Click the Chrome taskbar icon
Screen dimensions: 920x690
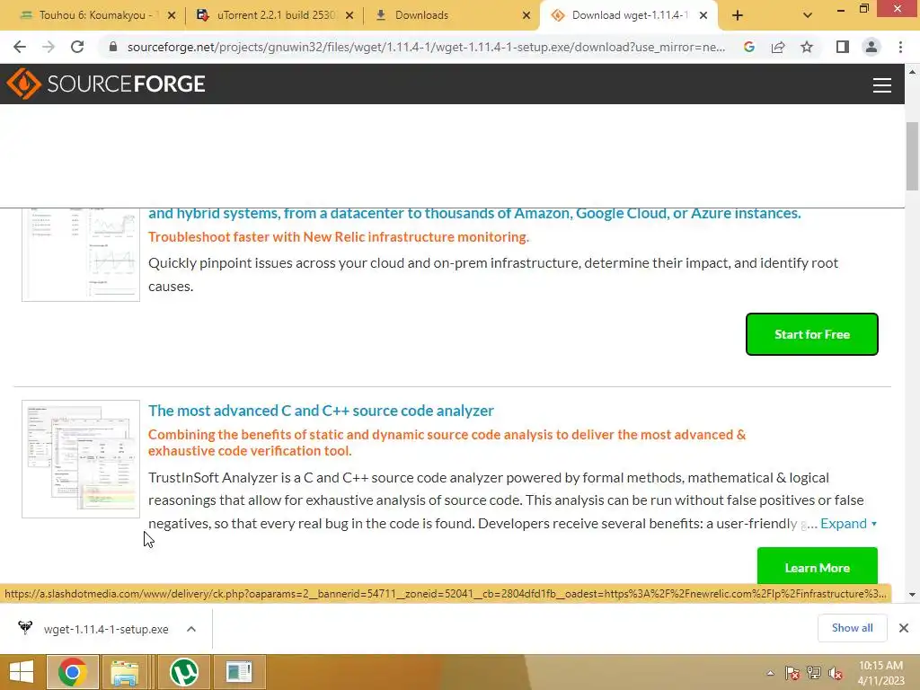coord(72,672)
